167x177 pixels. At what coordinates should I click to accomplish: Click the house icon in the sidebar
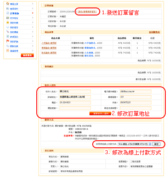coord(8,4)
